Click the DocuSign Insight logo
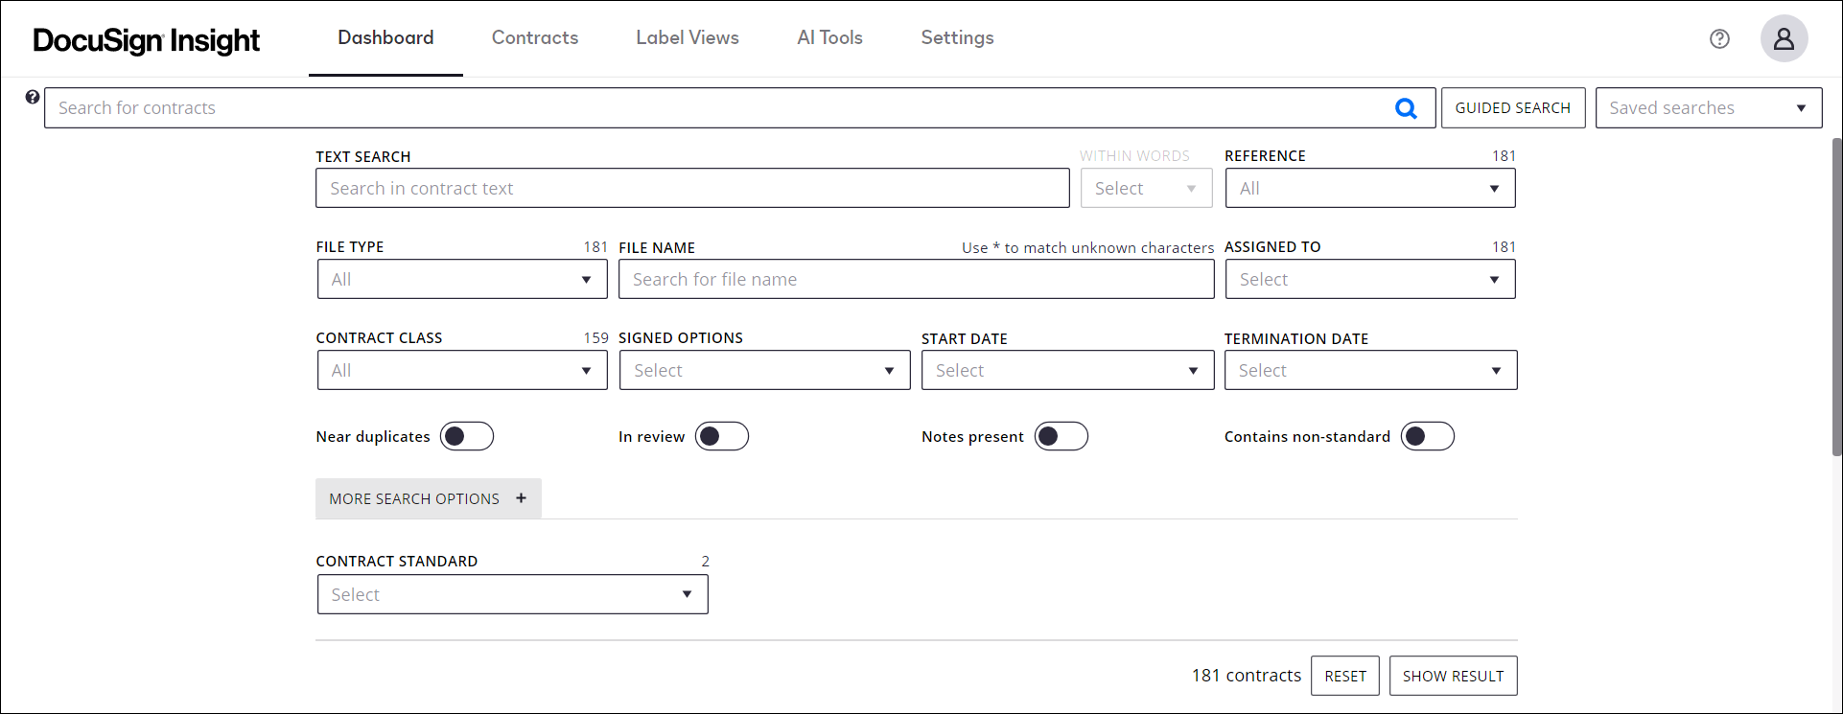The image size is (1843, 714). [147, 40]
